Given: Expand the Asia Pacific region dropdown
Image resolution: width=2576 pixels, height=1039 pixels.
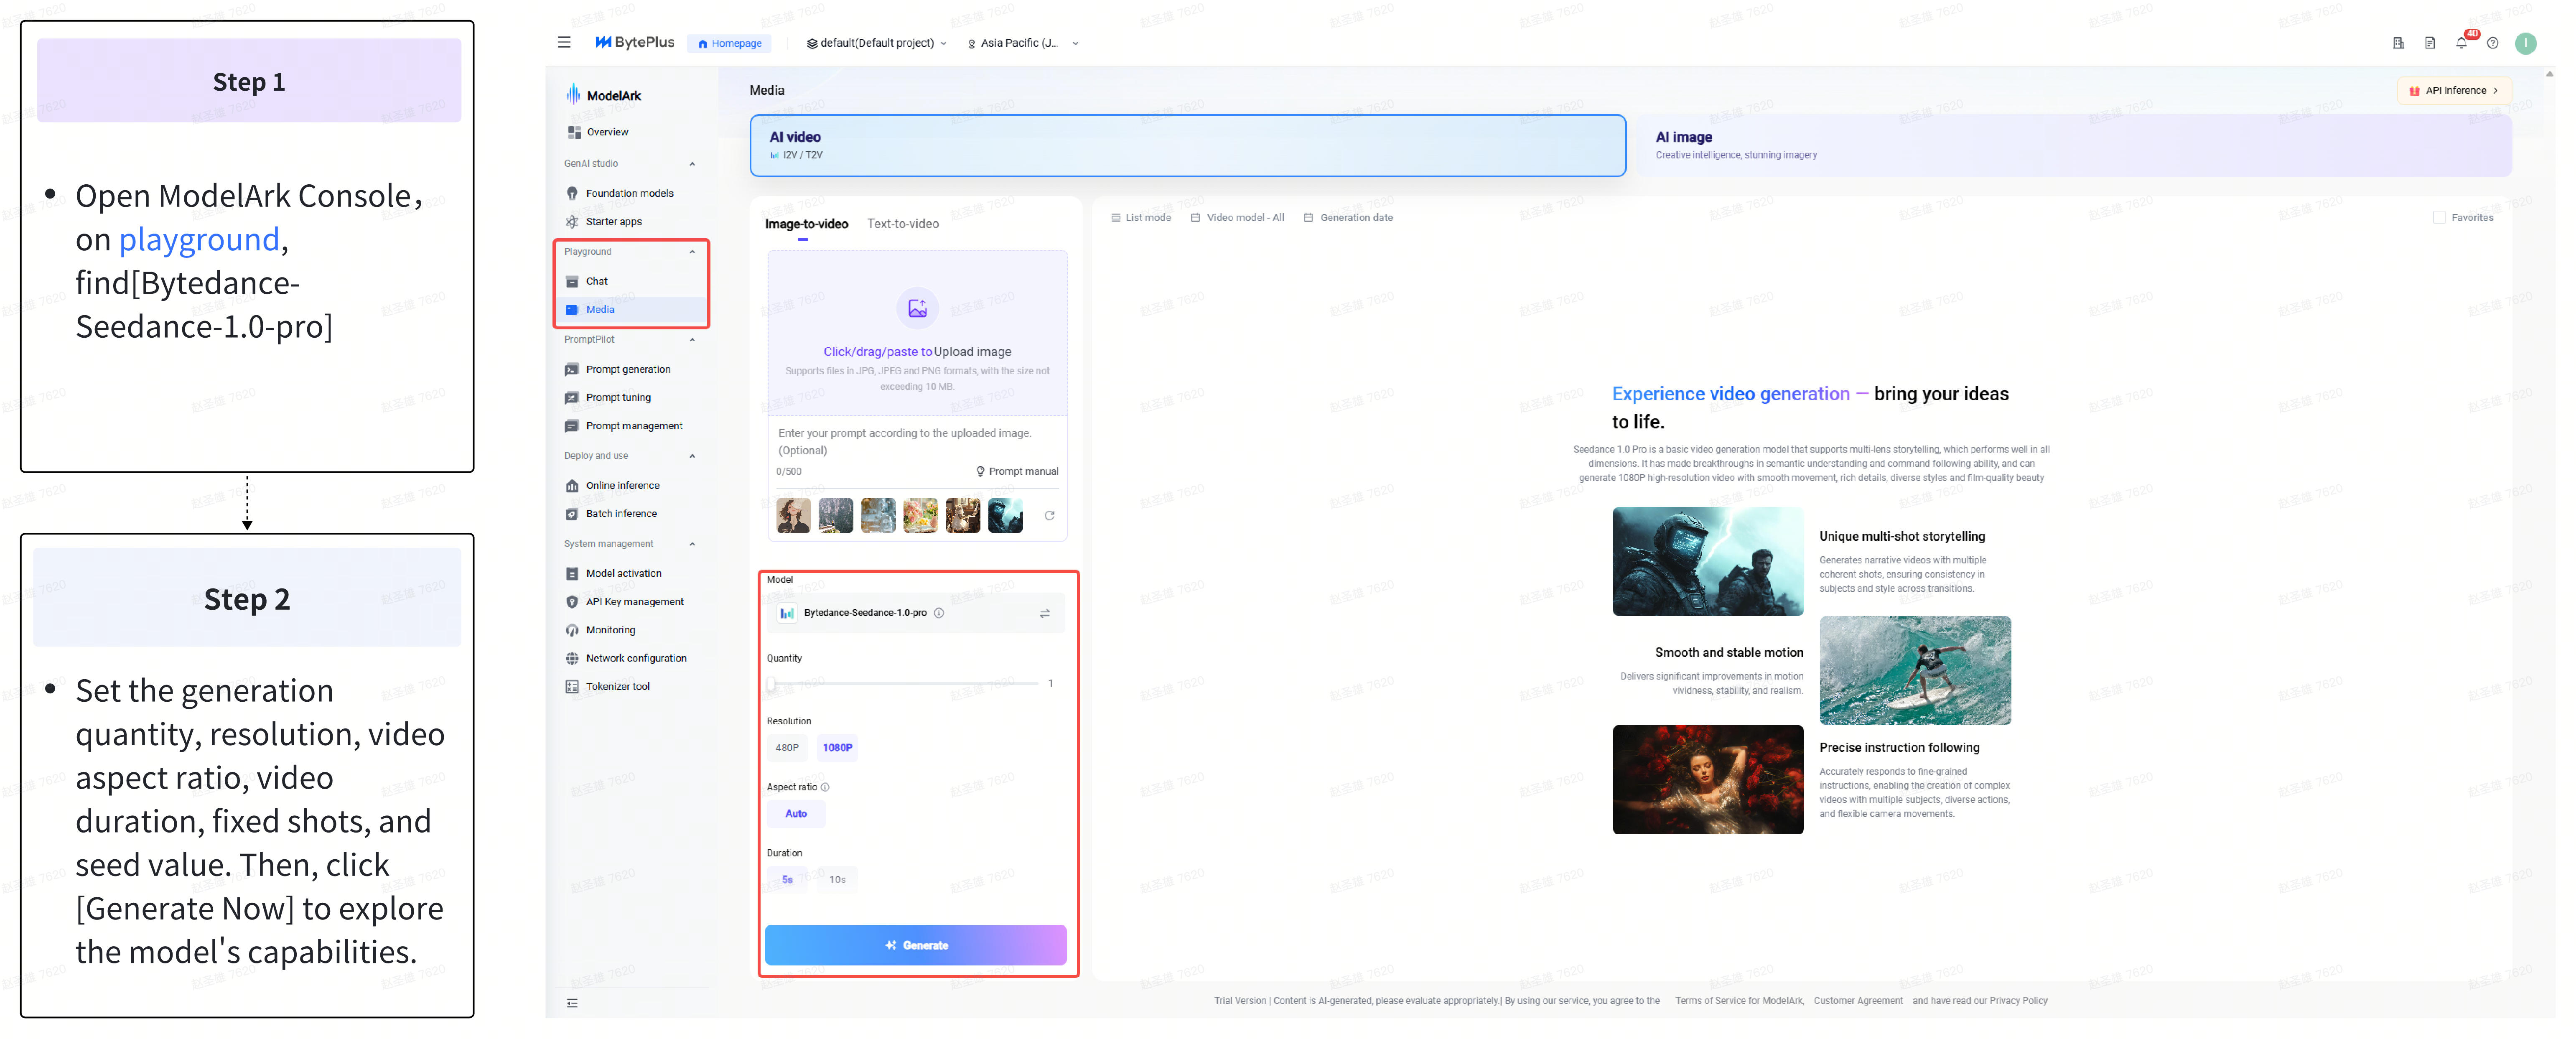Looking at the screenshot, I should 1023,43.
